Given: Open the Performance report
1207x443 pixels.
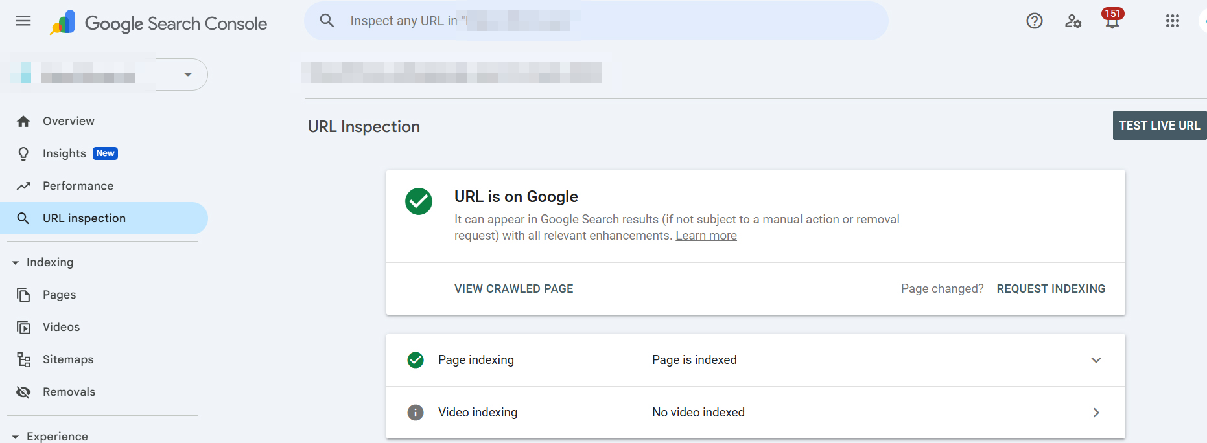Looking at the screenshot, I should pyautogui.click(x=78, y=186).
